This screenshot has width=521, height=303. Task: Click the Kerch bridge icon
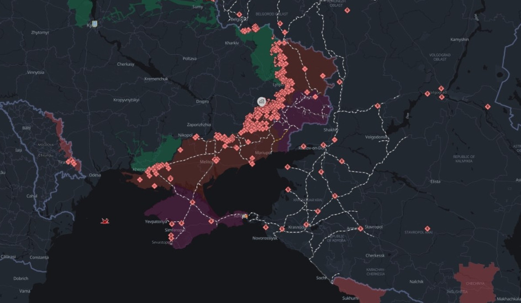[245, 216]
